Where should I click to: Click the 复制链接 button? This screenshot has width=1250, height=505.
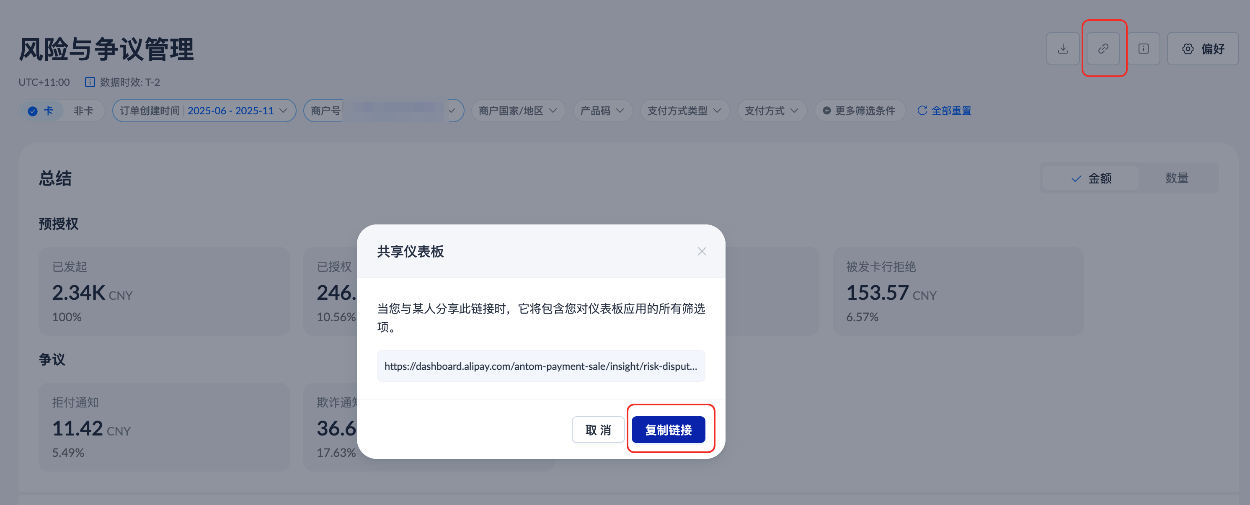tap(668, 429)
